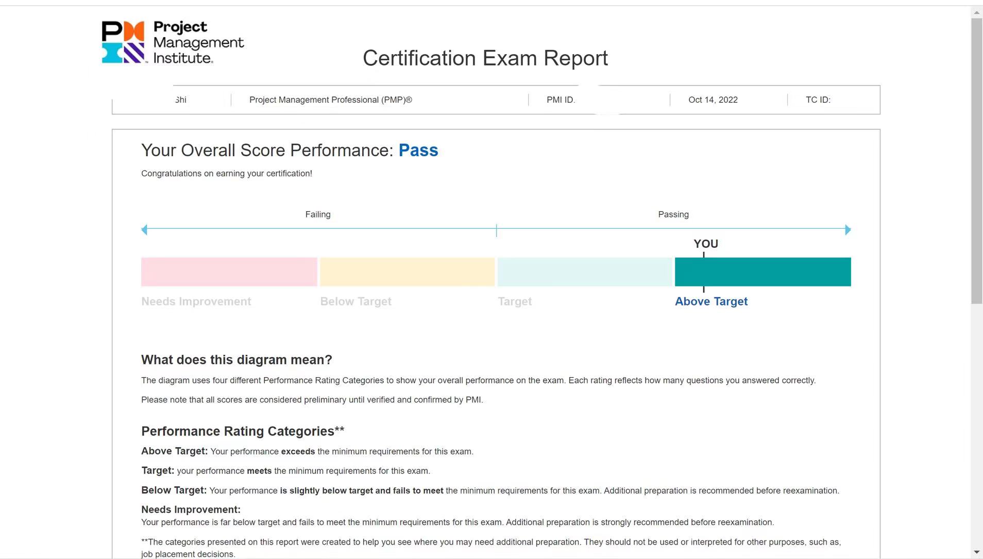Click the scrollbar down arrow
The height and width of the screenshot is (559, 983).
976,552
